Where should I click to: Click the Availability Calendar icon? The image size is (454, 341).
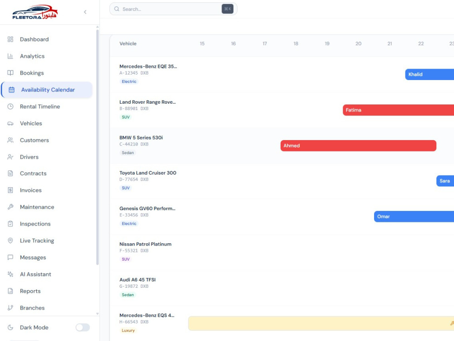coord(12,90)
